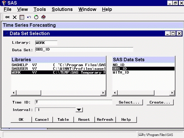Screen dimensions: 184x138
Task: Close the Data Set Selection window
Action: pyautogui.click(x=179, y=34)
